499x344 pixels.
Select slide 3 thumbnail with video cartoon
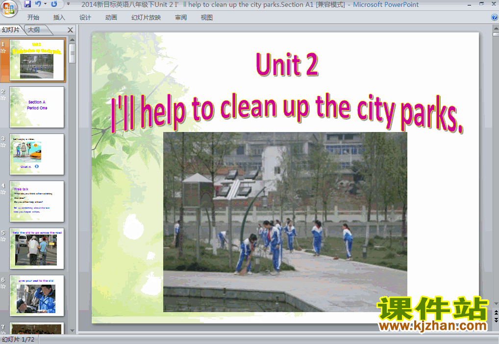[37, 154]
